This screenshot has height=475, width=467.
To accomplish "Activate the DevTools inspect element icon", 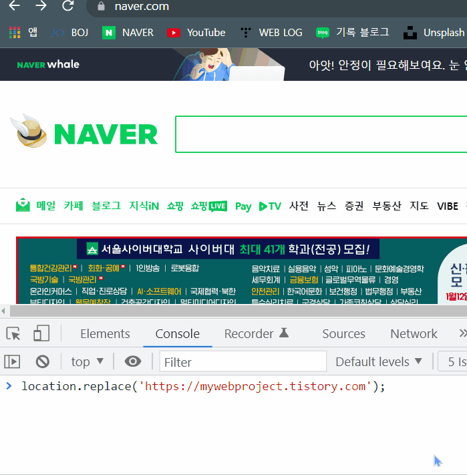I will (x=13, y=333).
